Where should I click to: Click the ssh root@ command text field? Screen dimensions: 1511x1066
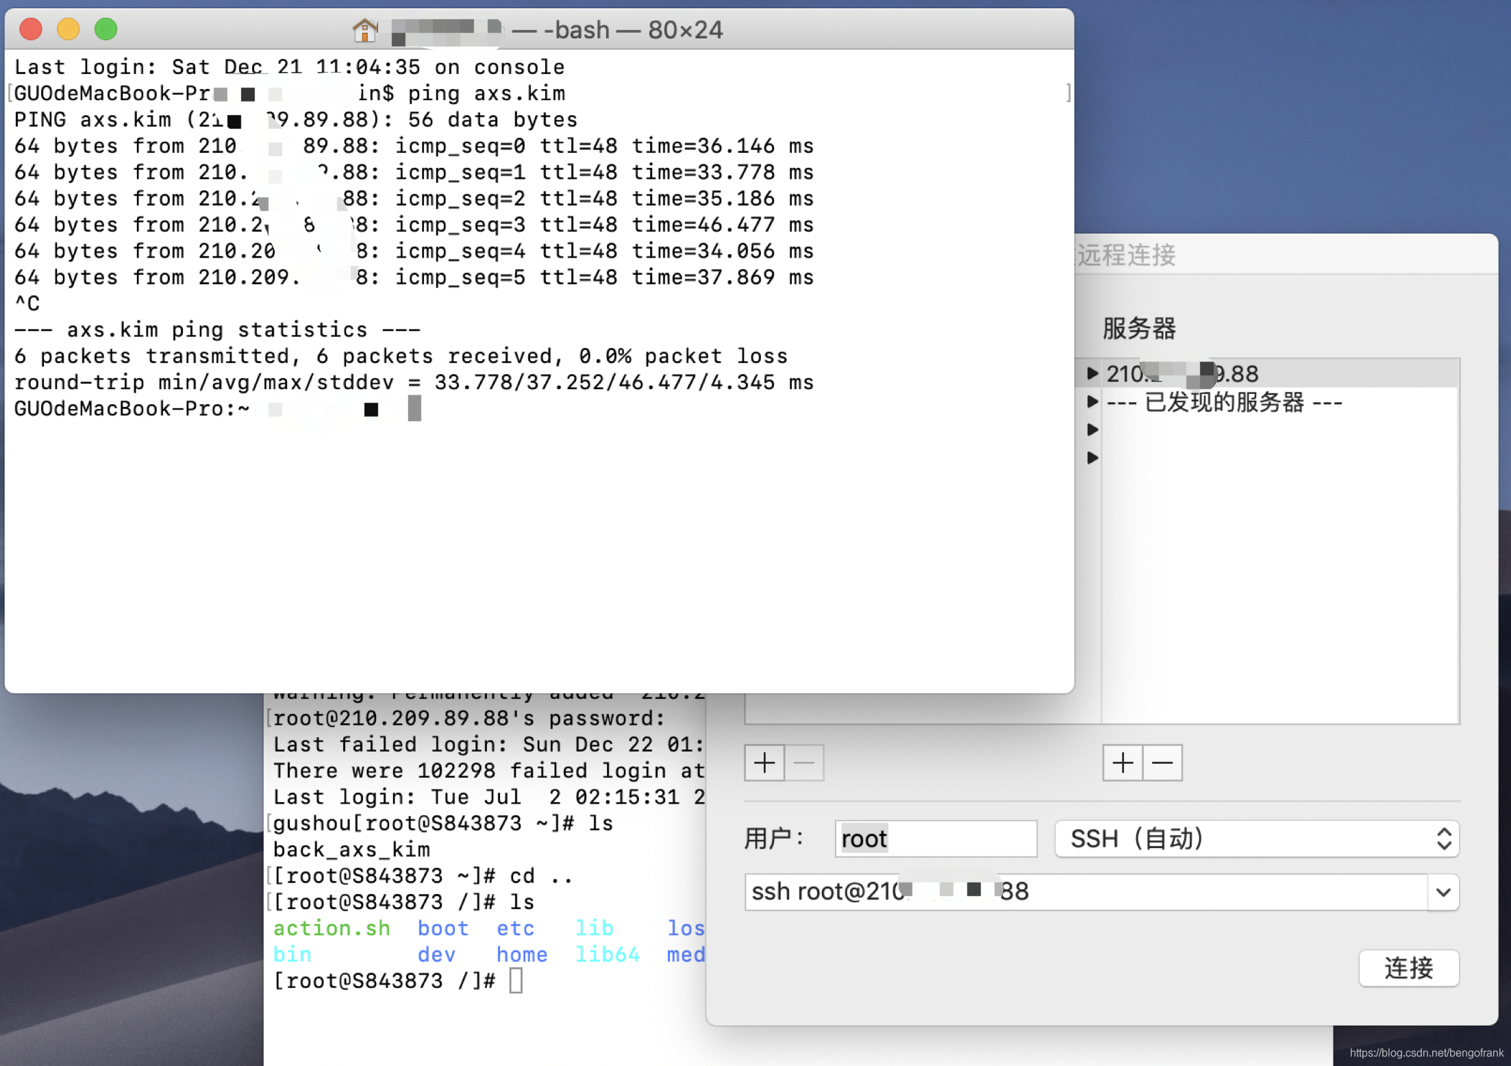click(1085, 892)
